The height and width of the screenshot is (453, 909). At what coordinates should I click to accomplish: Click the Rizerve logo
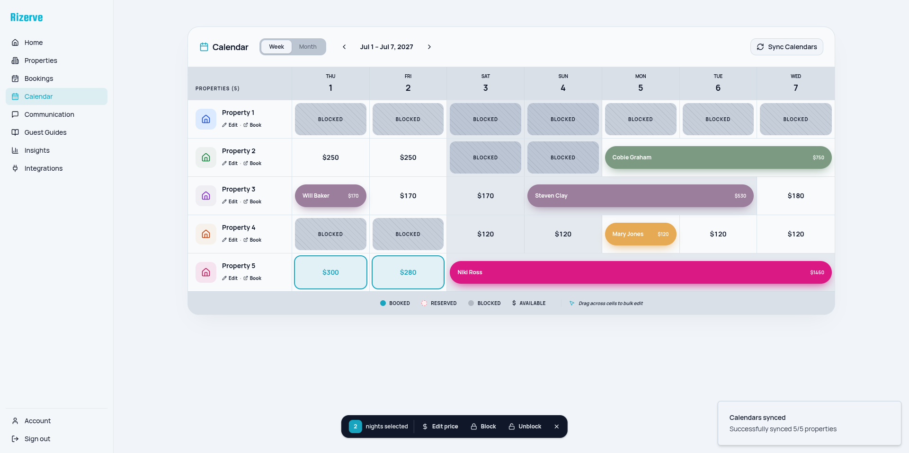(27, 17)
